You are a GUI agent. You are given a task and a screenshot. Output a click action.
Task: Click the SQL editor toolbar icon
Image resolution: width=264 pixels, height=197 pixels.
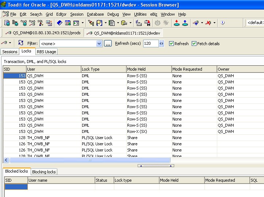click(40, 23)
